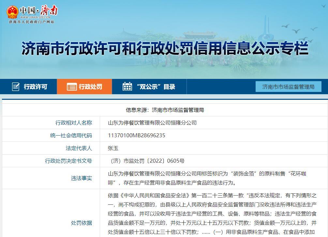The image size is (328, 237).
Task: Click the 双公示 calendar icon
Action: 127,86
